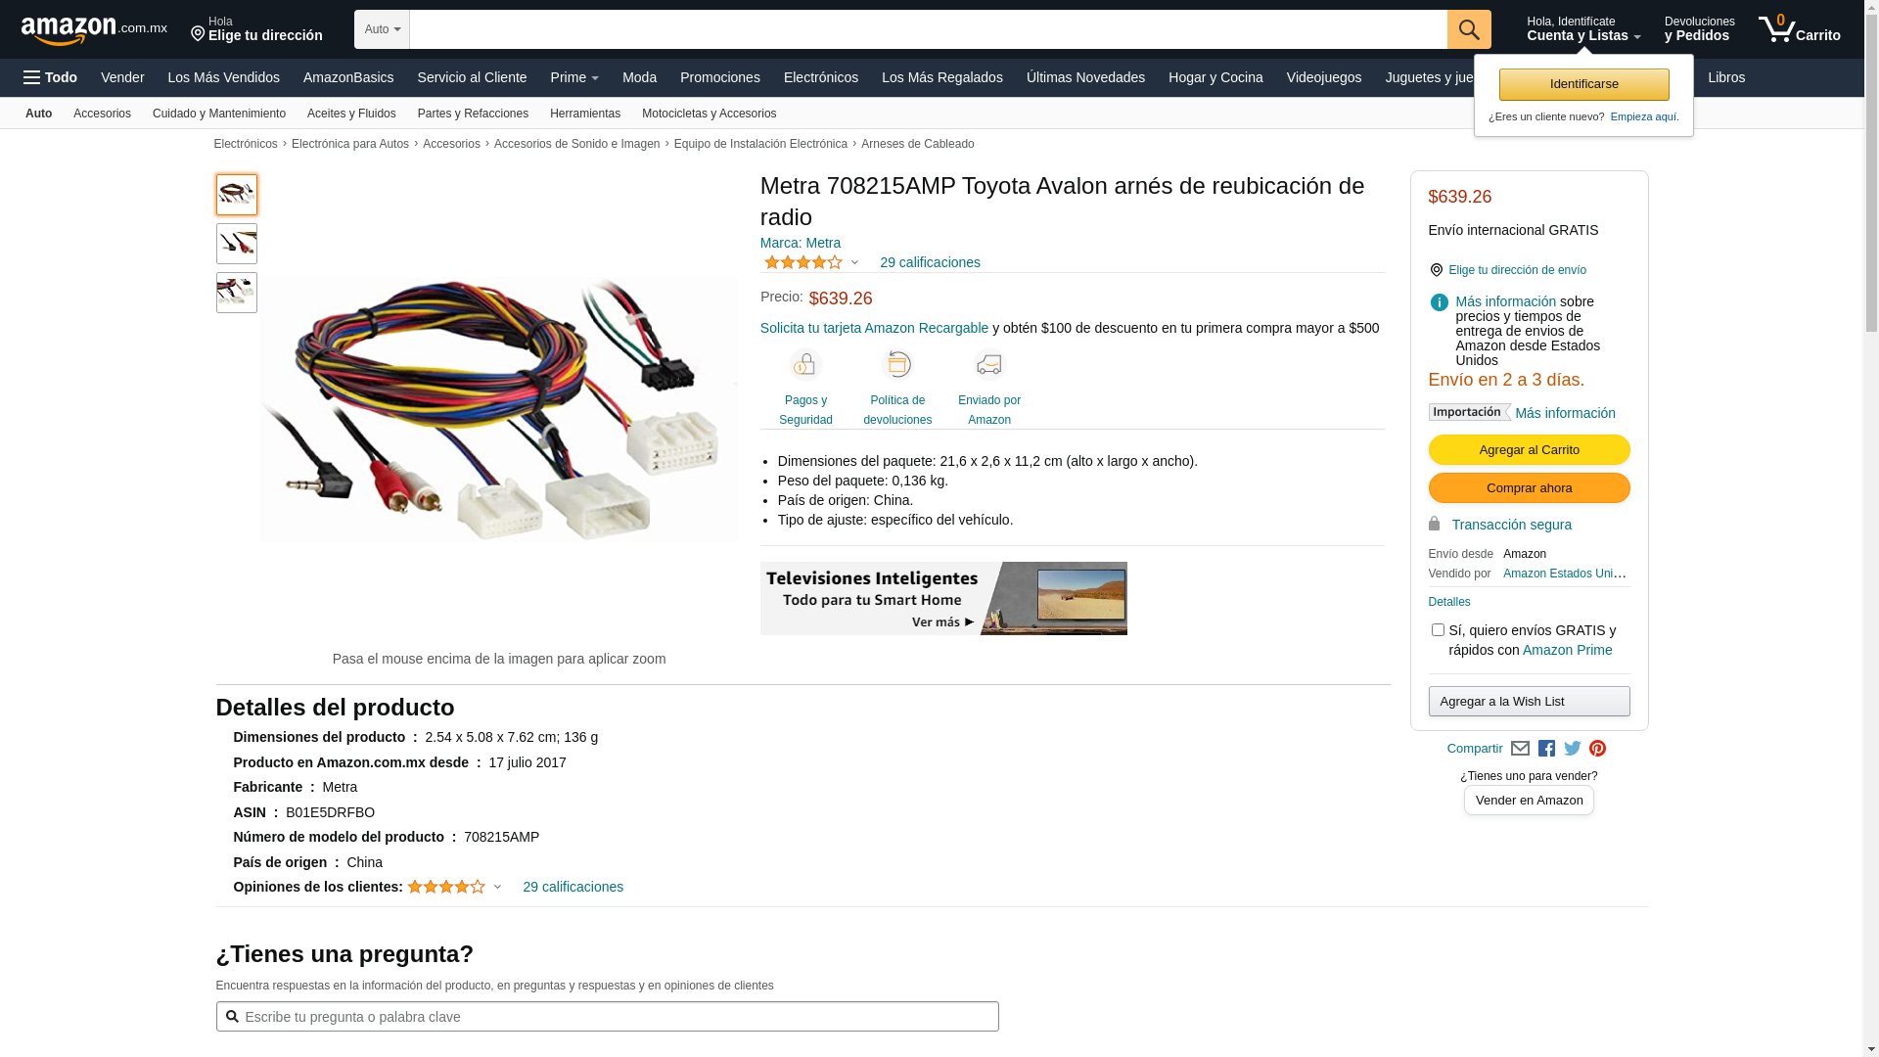Open Cuenta y Listas account dropdown

(x=1583, y=29)
